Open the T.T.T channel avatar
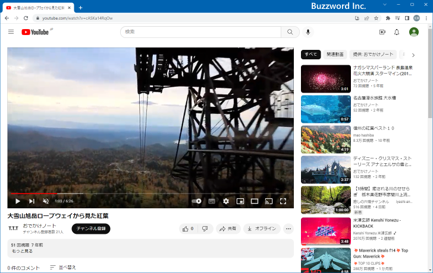Image resolution: width=433 pixels, height=273 pixels. [13, 228]
